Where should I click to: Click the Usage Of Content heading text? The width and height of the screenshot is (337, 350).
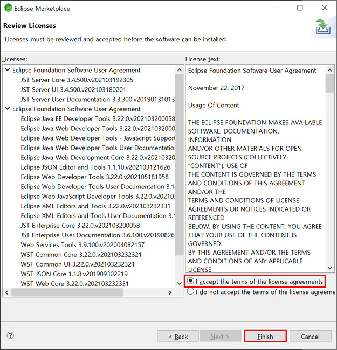[x=214, y=105]
